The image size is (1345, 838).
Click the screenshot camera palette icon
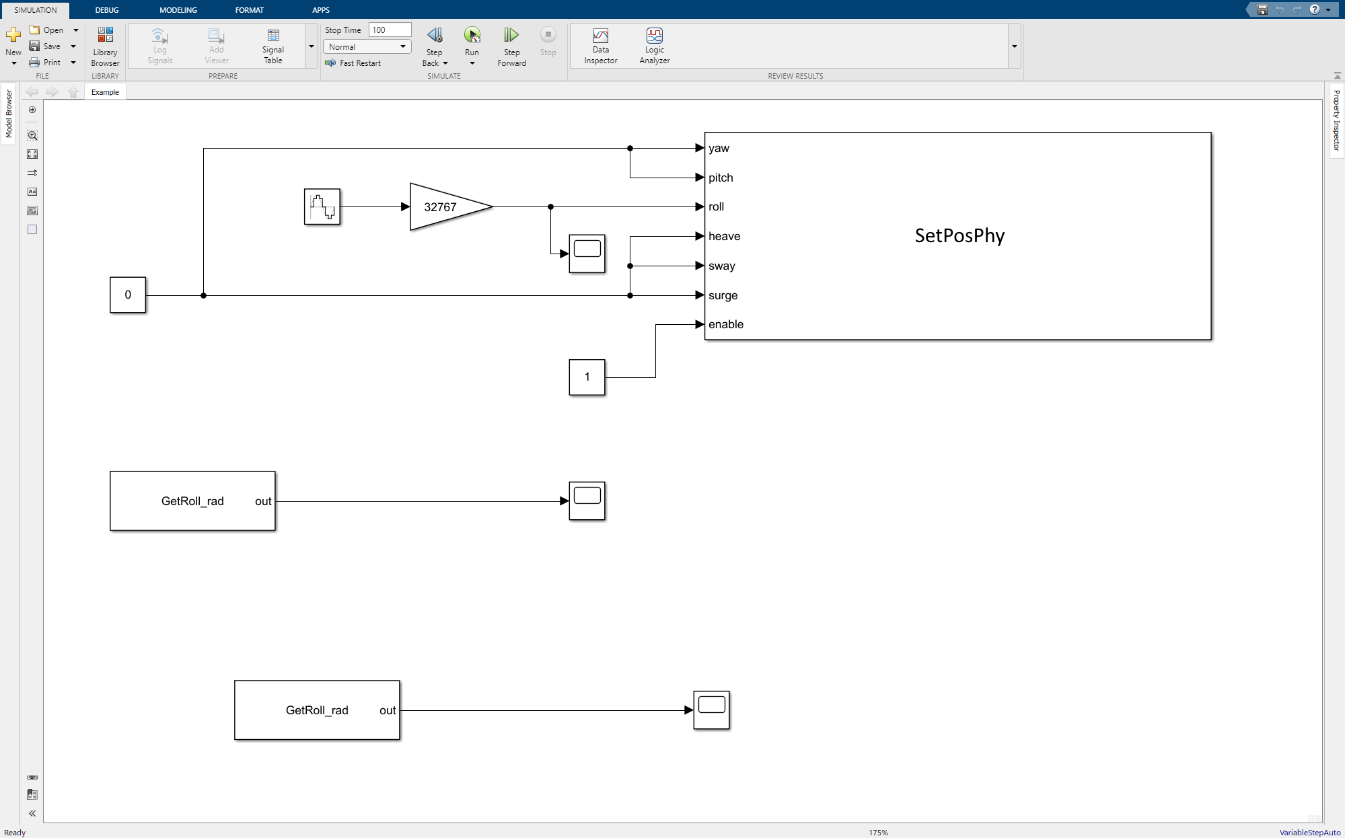pyautogui.click(x=32, y=777)
